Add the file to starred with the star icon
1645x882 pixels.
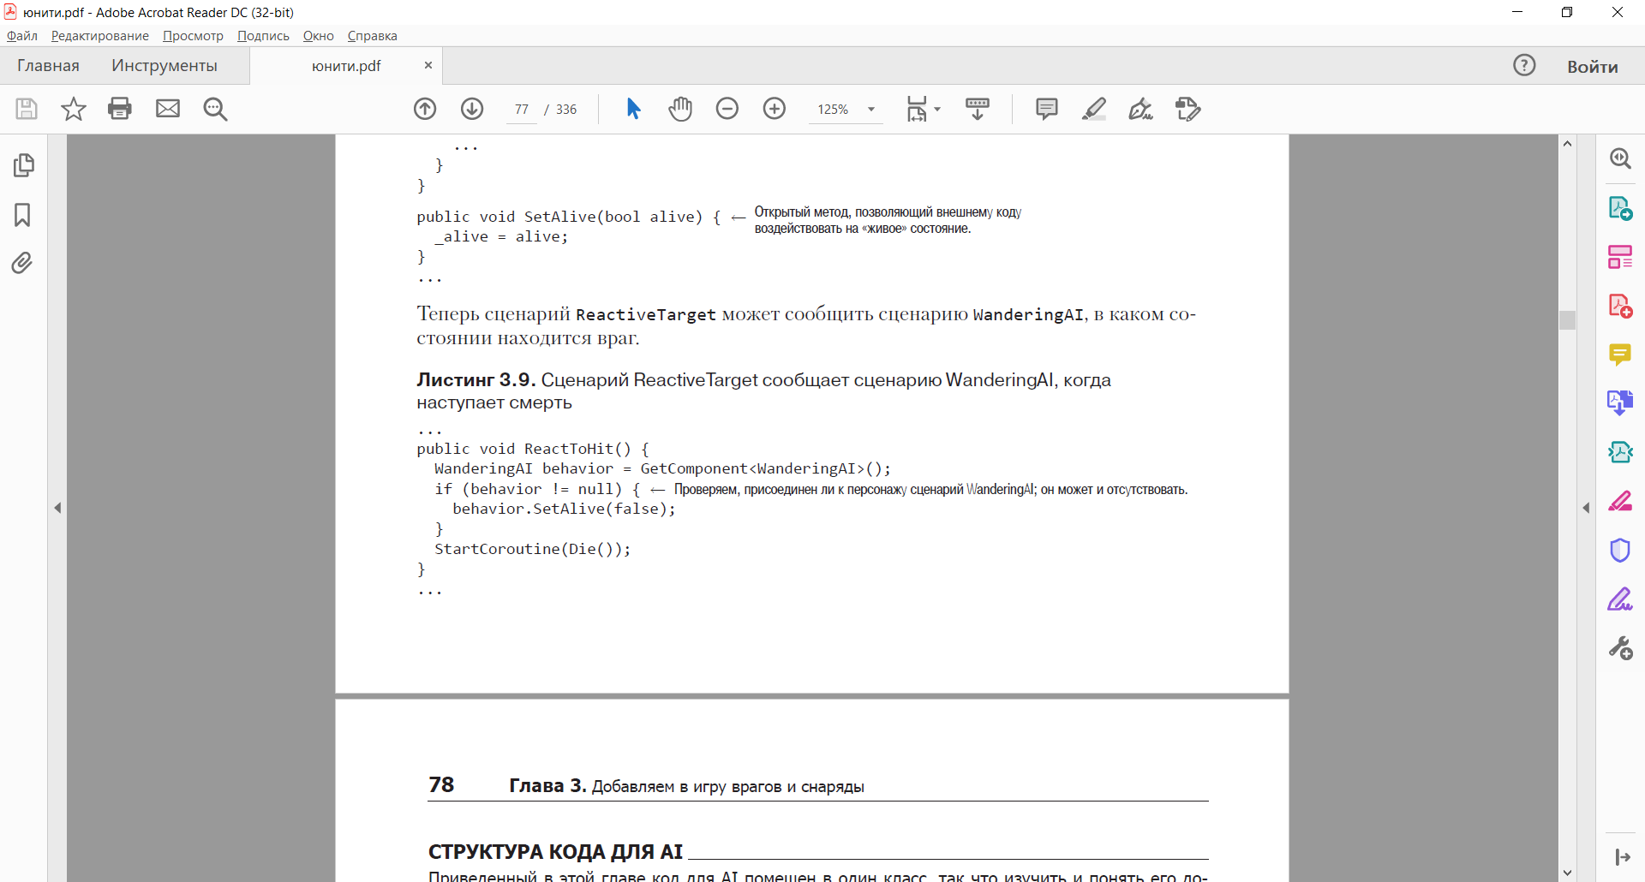(x=74, y=109)
